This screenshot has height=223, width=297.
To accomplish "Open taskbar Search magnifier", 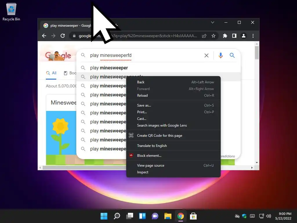I will pyautogui.click(x=117, y=216).
